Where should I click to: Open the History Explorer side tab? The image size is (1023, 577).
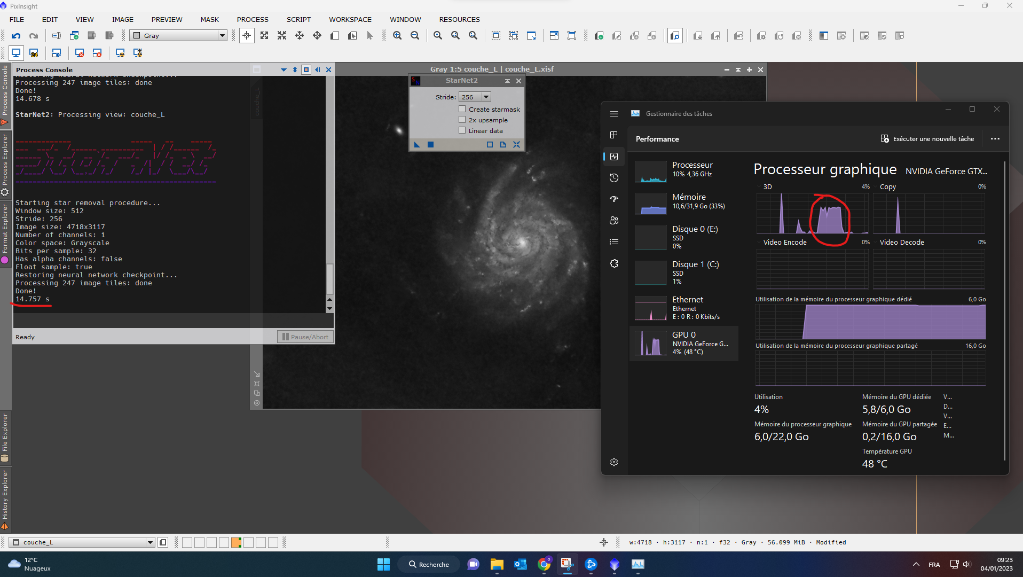tap(5, 500)
